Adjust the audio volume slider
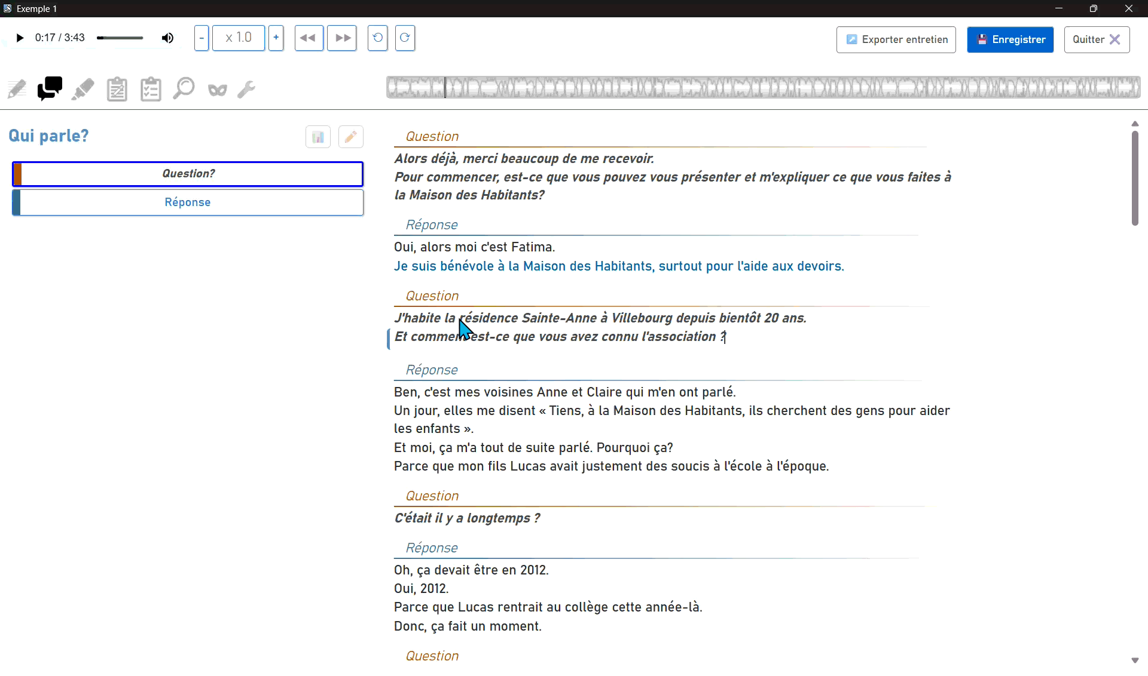This screenshot has width=1148, height=676. coord(120,38)
